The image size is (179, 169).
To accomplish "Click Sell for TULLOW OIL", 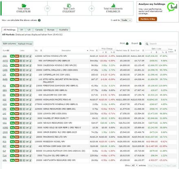I will click(17, 156).
